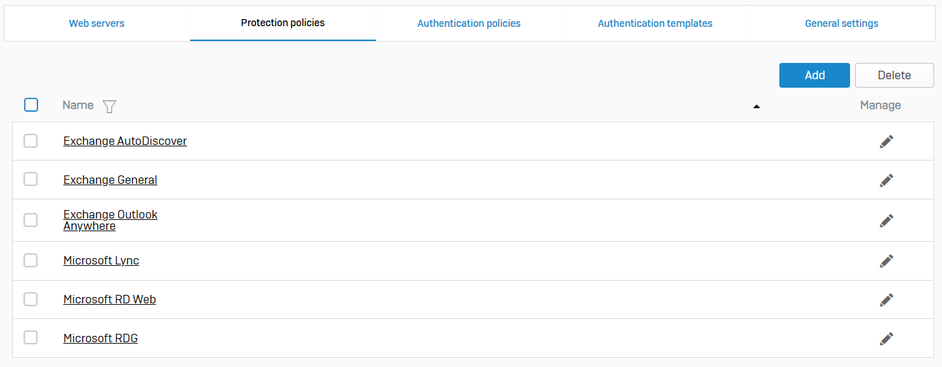Select the Authentication templates tab
Screen dimensions: 942x367
point(655,23)
